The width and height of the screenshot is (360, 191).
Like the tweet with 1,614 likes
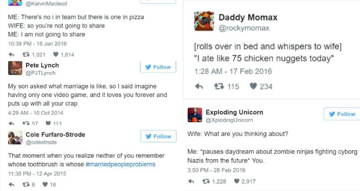[x=56, y=54]
